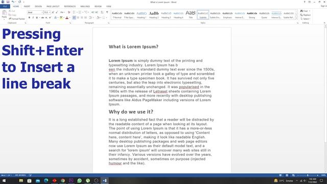Screen dimensions: 327x184
Task: Toggle Show/Hide paragraph marks (¶)
Action: [x=107, y=12]
